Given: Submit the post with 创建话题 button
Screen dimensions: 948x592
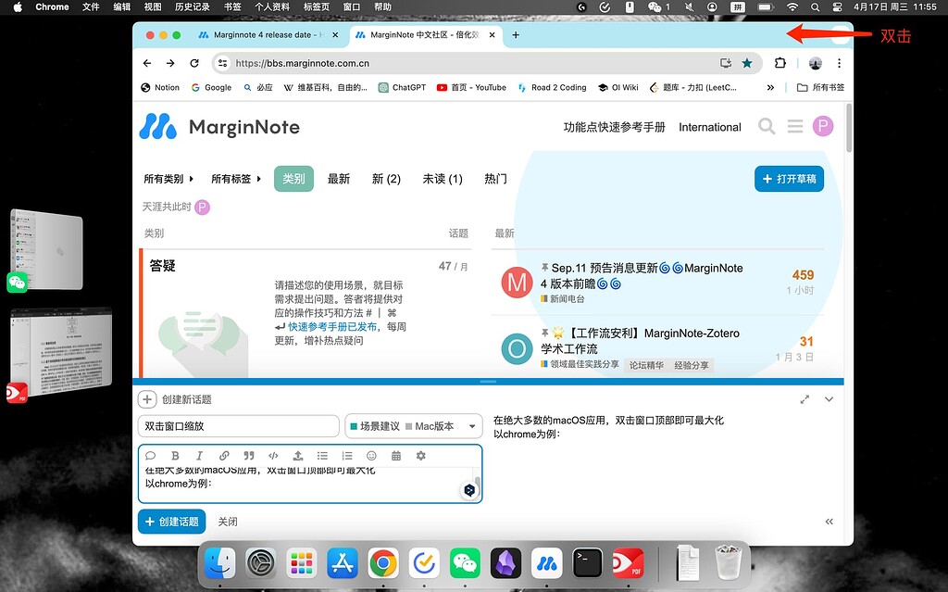Looking at the screenshot, I should 171,522.
